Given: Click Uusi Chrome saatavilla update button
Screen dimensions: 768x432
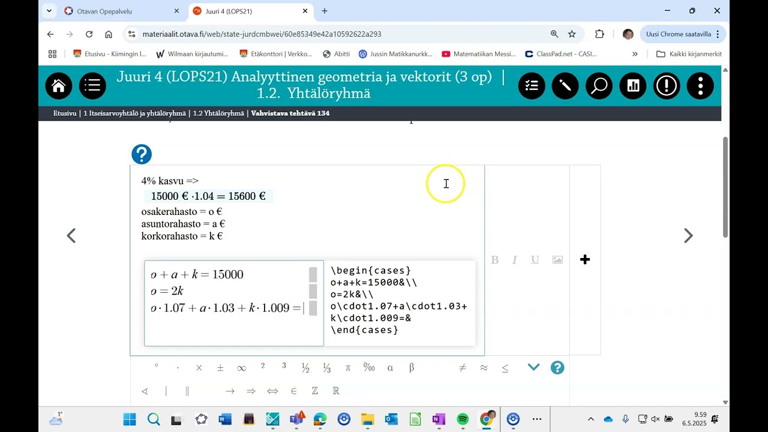Looking at the screenshot, I should (x=683, y=34).
